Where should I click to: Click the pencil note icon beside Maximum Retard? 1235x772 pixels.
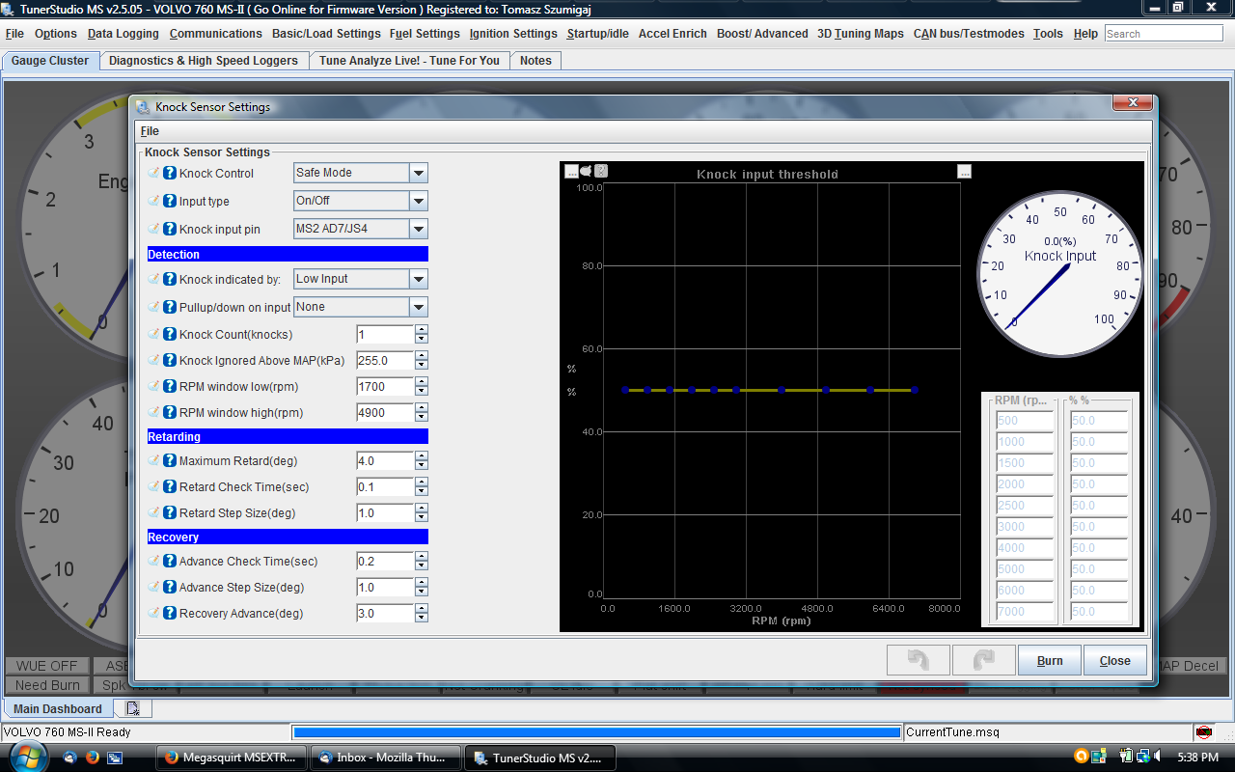(x=153, y=461)
